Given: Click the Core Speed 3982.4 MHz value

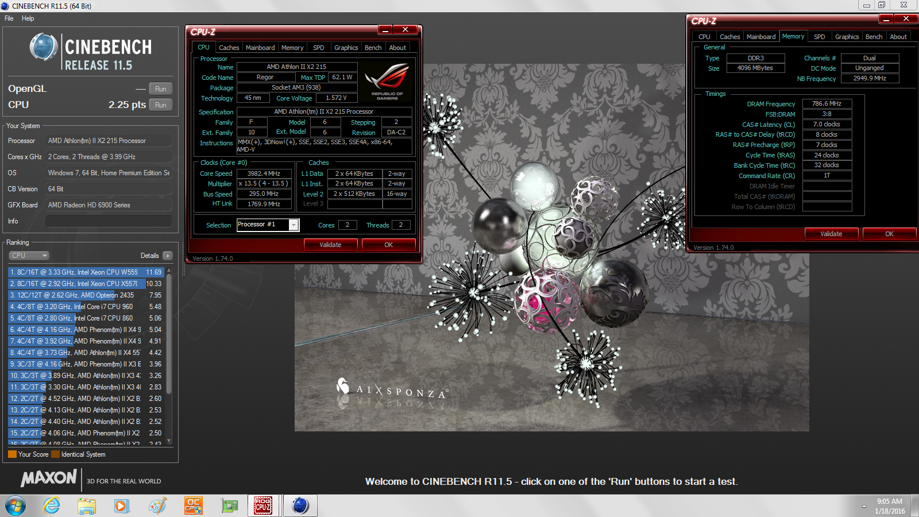Looking at the screenshot, I should [264, 173].
